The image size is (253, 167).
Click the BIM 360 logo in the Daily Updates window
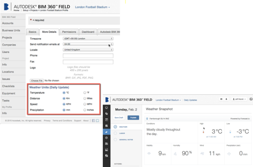107,100
